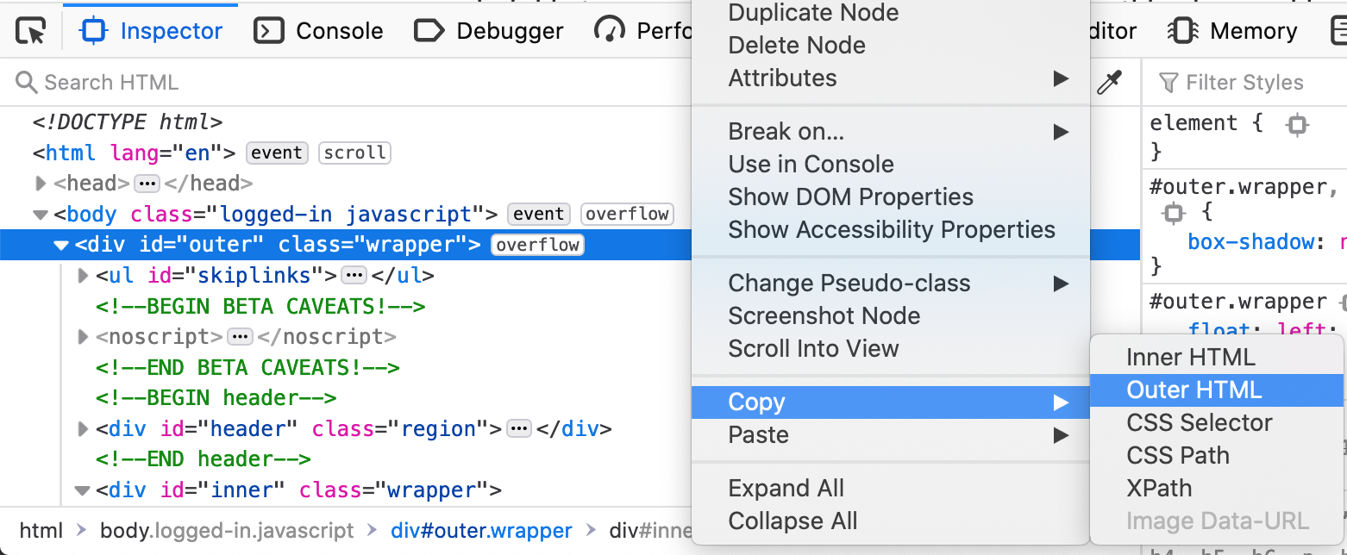Click the Debugger tab icon

tap(429, 32)
